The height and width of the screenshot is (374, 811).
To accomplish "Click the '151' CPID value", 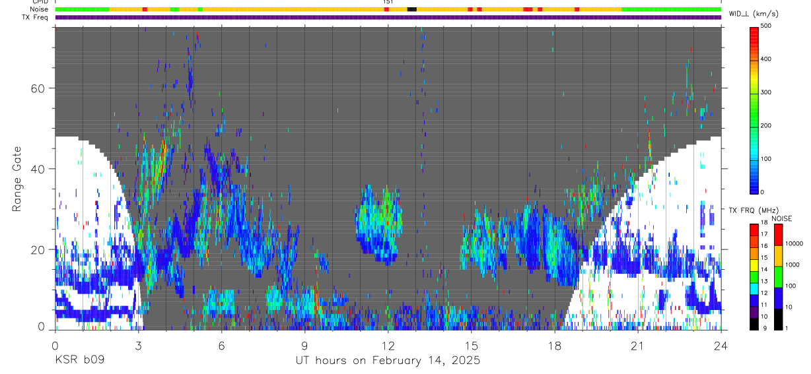I will pyautogui.click(x=388, y=2).
